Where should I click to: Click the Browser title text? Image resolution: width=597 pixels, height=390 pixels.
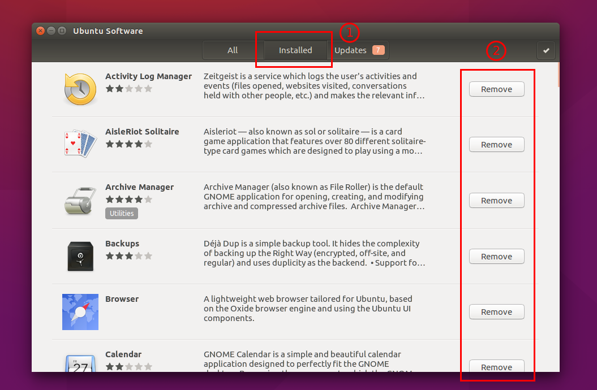[122, 299]
